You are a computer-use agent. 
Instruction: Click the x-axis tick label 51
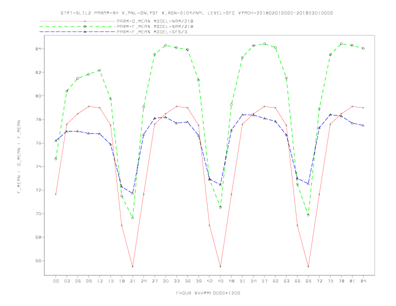242,281
